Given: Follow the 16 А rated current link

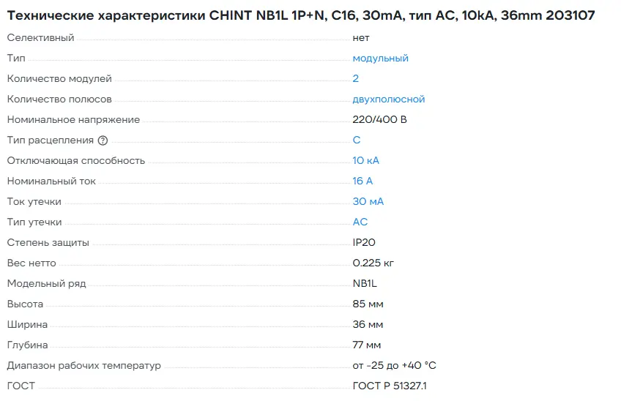Looking at the screenshot, I should tap(362, 181).
